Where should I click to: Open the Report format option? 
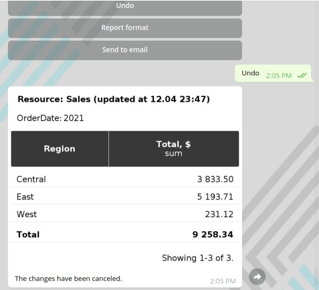[x=125, y=28]
